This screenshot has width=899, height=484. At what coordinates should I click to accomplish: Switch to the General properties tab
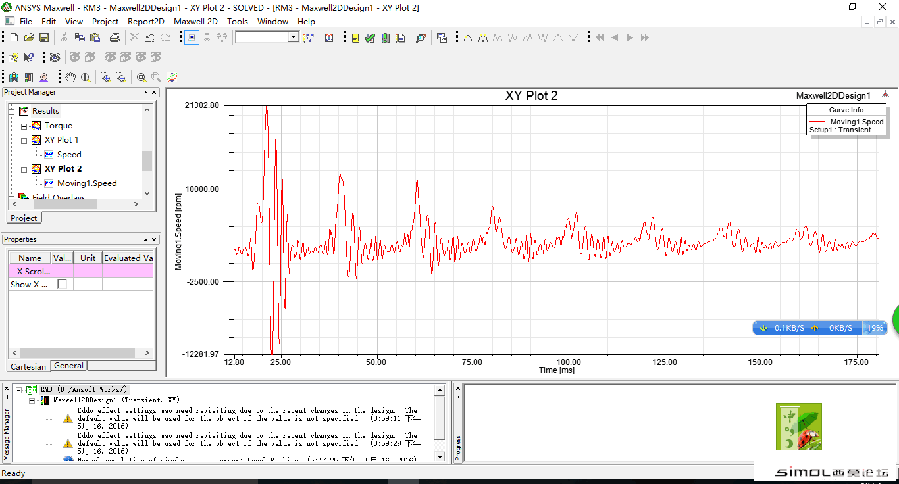[68, 366]
